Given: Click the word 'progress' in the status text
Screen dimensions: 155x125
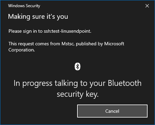Looking at the screenshot, I should coord(37,84).
